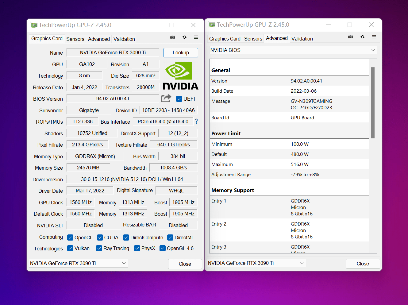Click the NVIDIA logo image
408x305 pixels.
(180, 75)
